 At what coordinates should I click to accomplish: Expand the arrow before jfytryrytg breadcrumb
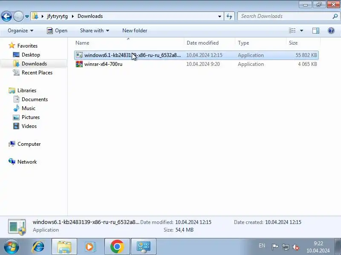coord(42,16)
